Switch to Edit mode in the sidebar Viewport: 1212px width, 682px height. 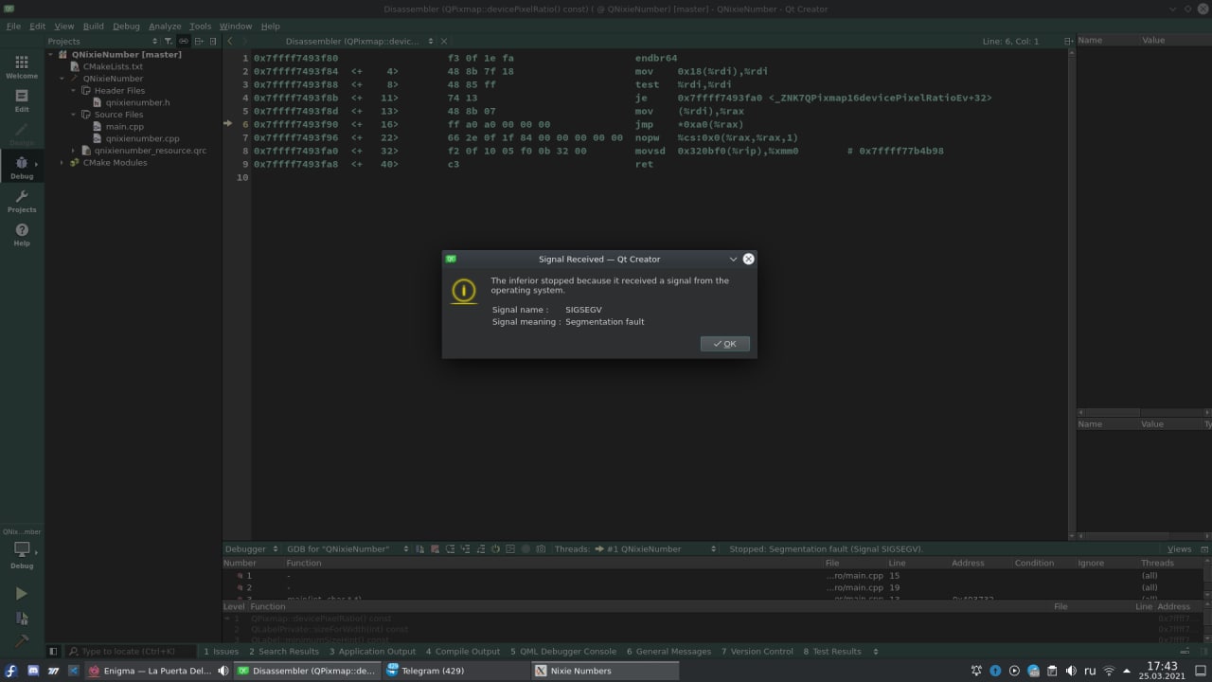[22, 100]
